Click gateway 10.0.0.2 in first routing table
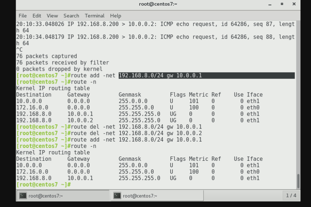 coord(80,120)
